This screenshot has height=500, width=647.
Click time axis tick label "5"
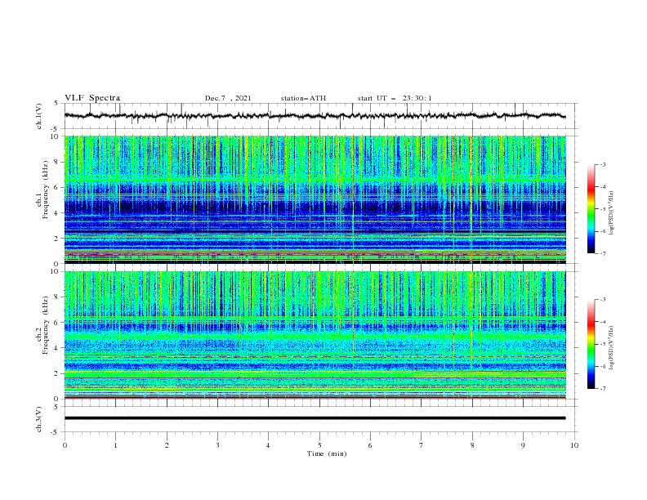click(x=319, y=445)
